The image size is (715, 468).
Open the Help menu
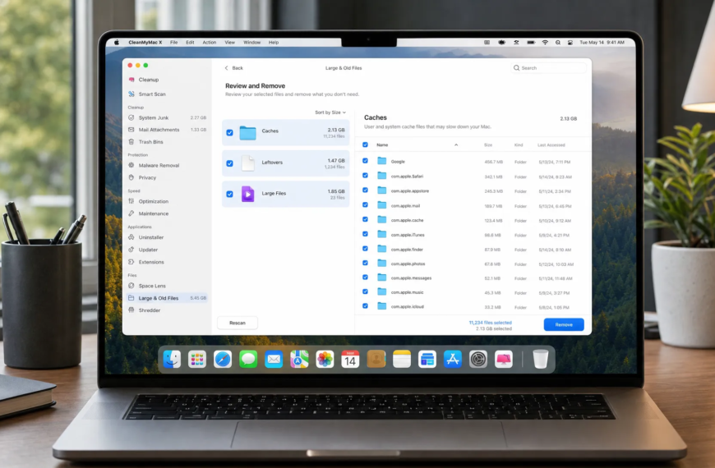(274, 43)
